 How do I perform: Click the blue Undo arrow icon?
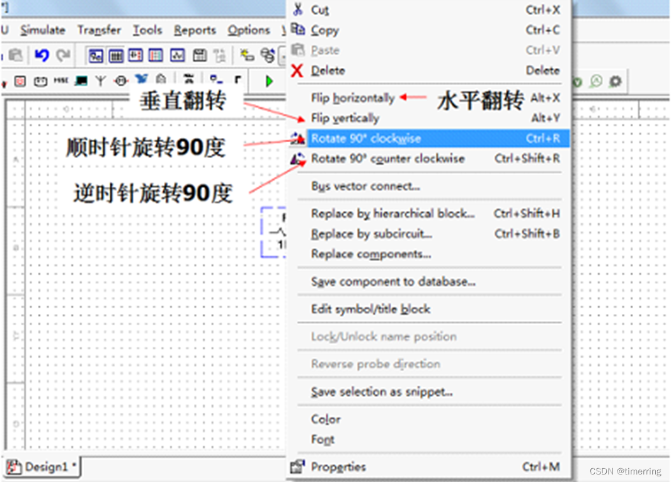point(42,55)
